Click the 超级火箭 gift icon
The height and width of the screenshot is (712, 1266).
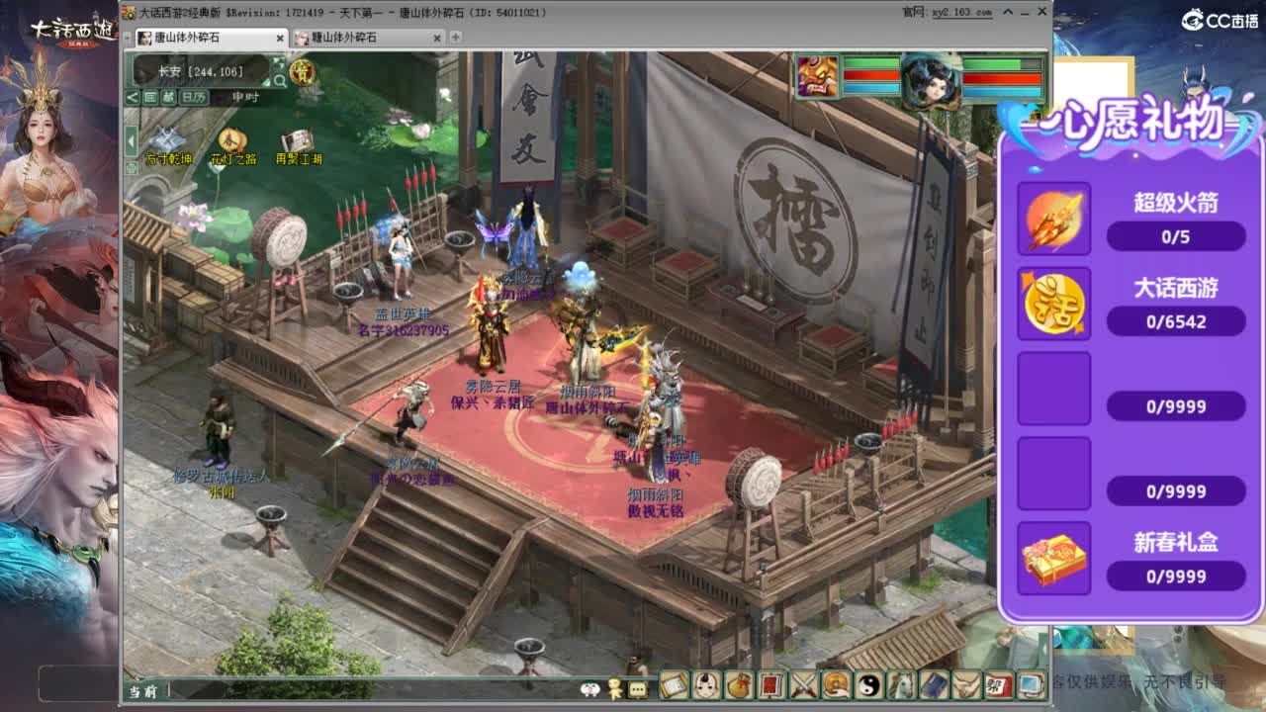(x=1053, y=219)
